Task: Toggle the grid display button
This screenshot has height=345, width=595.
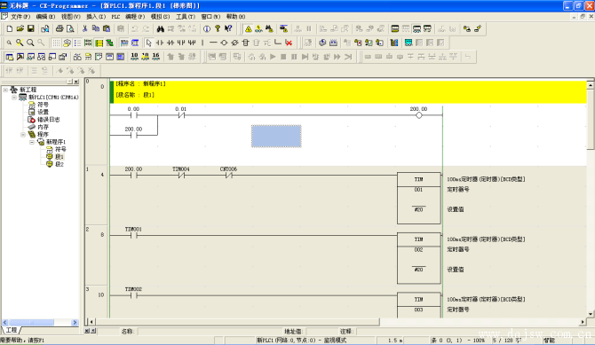Action: pyautogui.click(x=56, y=43)
